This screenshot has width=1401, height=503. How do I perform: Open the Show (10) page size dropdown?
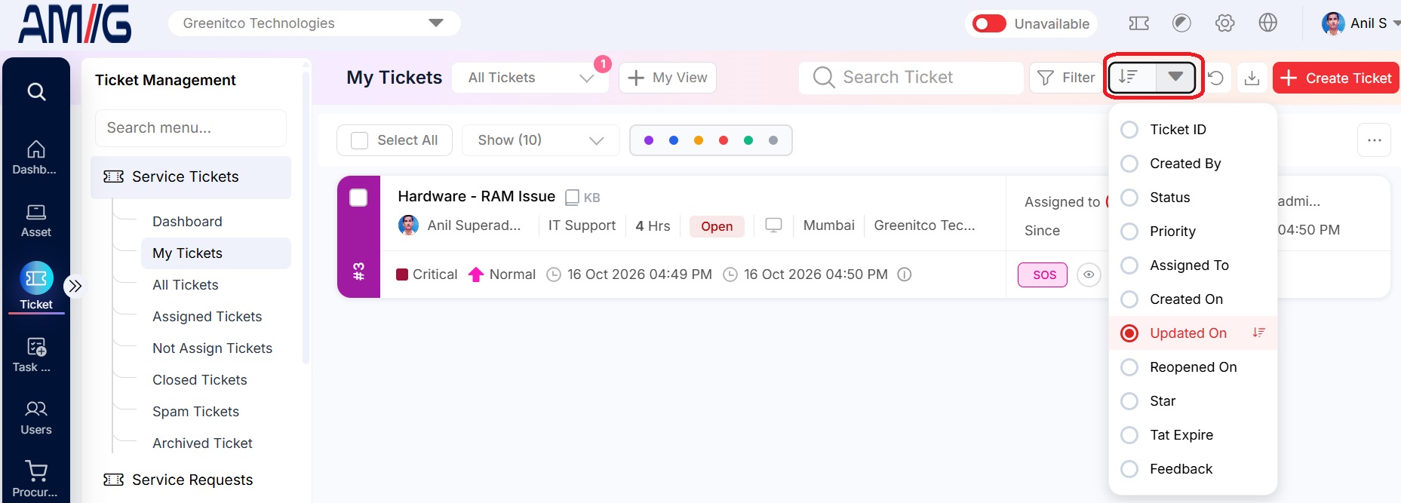coord(540,140)
